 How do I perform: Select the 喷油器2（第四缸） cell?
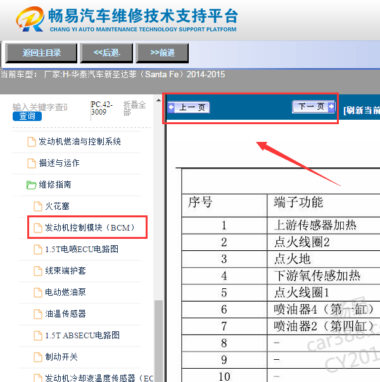pos(324,326)
